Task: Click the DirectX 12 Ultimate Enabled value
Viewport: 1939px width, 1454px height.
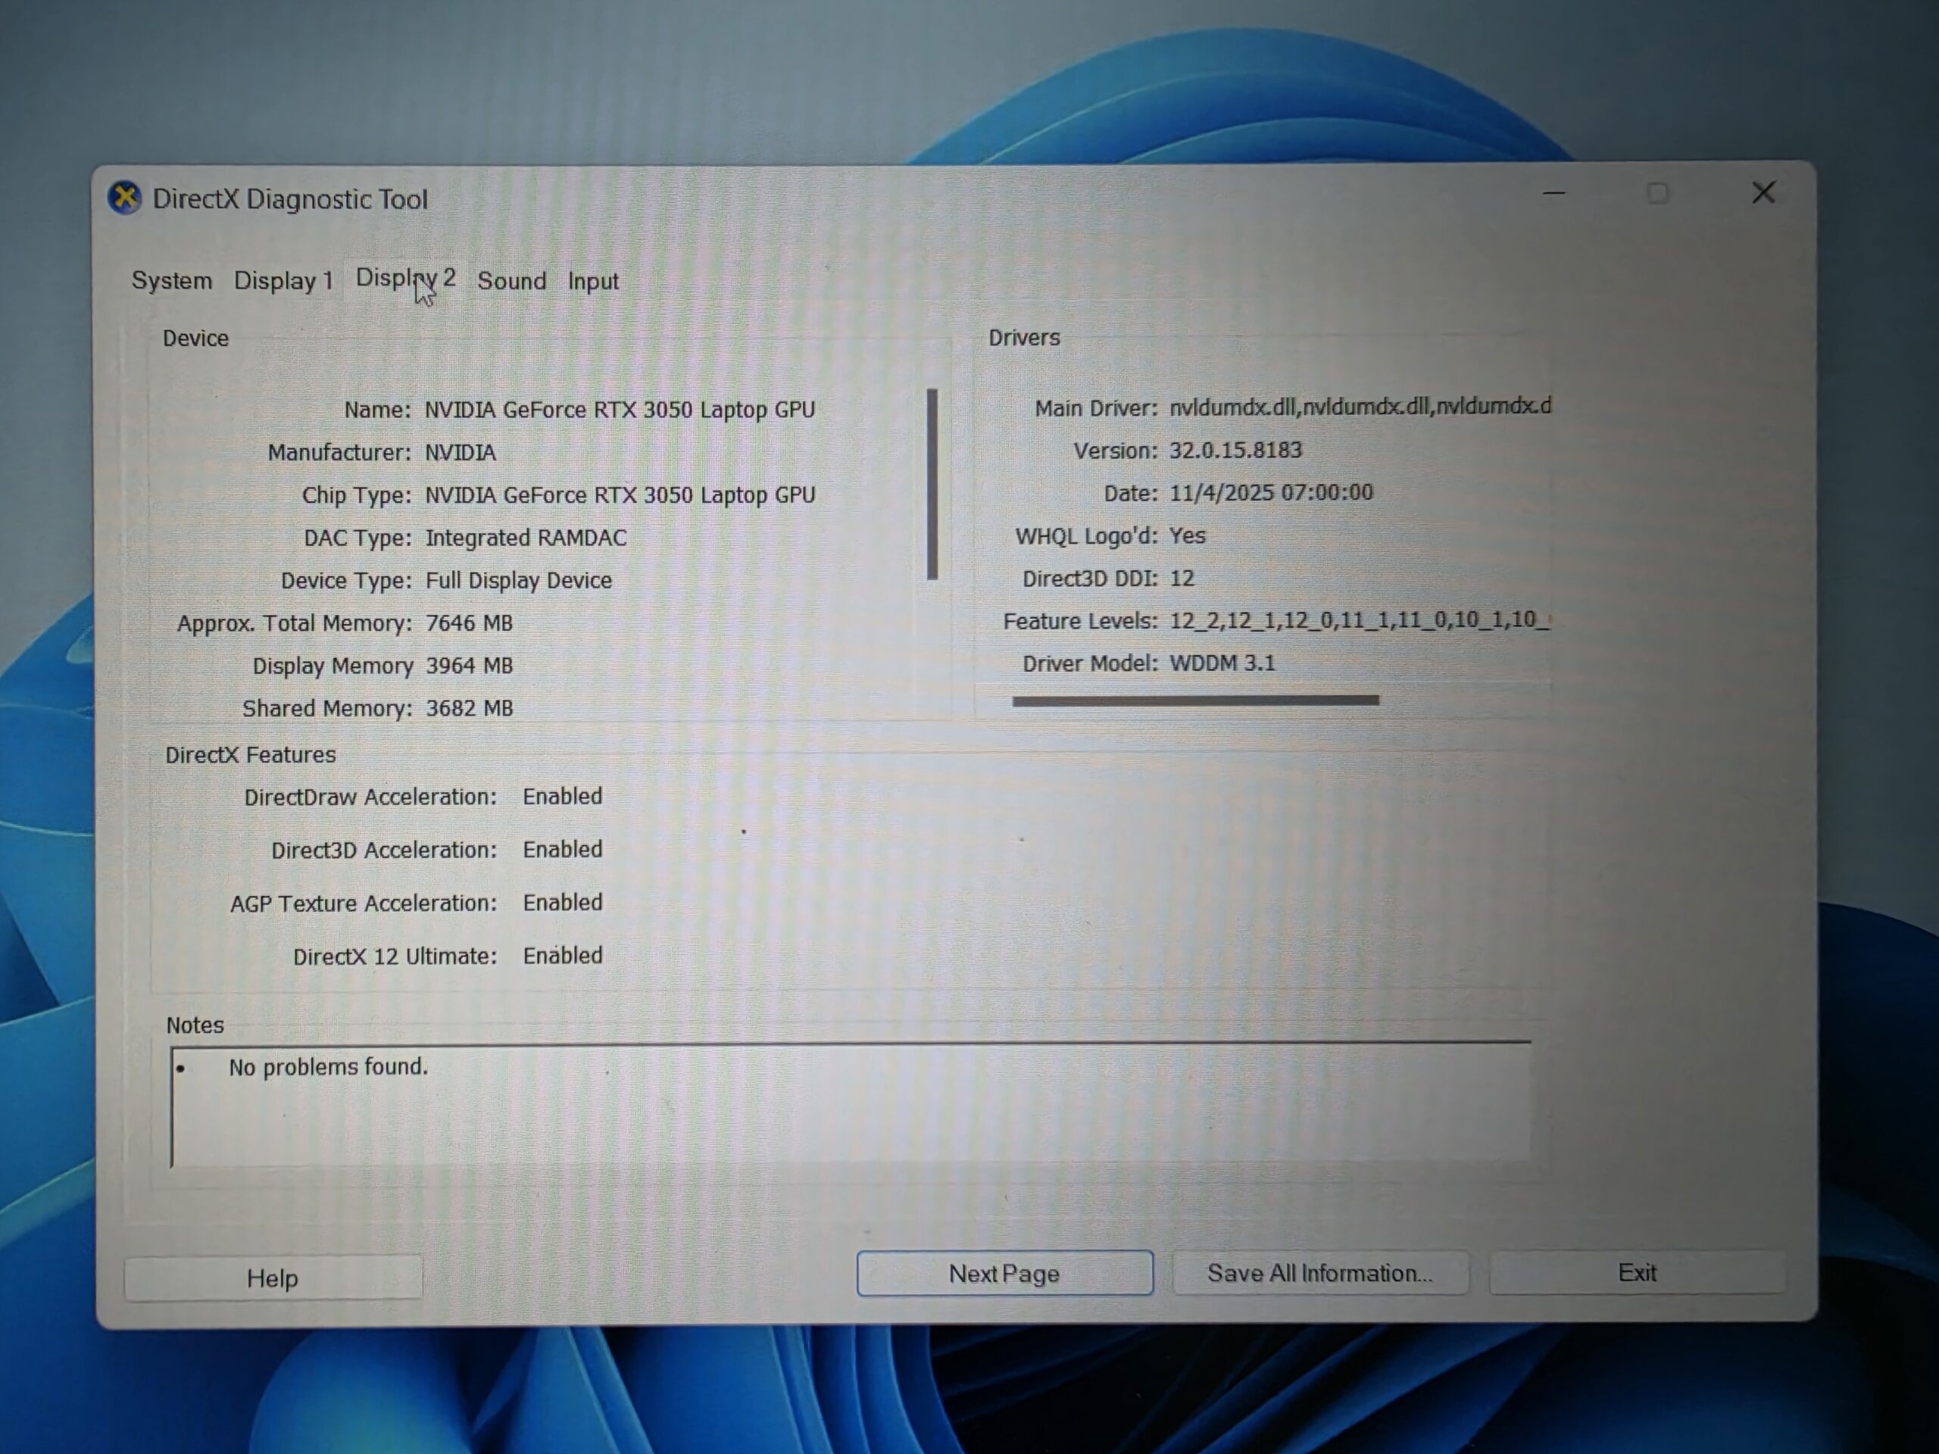Action: click(x=563, y=955)
